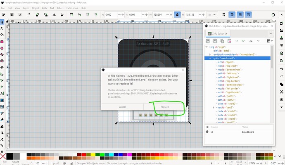The height and width of the screenshot is (165, 285).
Task: Pick the black palette swatch
Action: pos(9,156)
